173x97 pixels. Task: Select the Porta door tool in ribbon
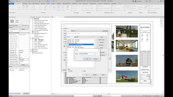(23, 8)
